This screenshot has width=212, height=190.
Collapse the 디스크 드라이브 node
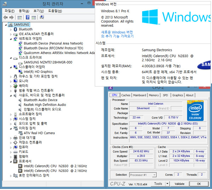(x=11, y=58)
